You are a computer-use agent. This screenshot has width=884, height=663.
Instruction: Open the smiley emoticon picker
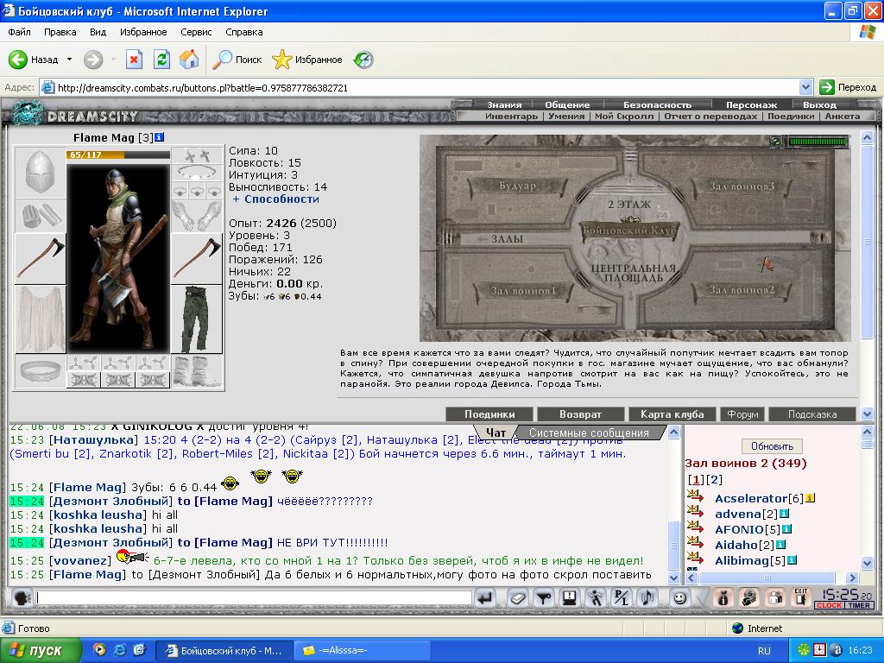pos(680,597)
